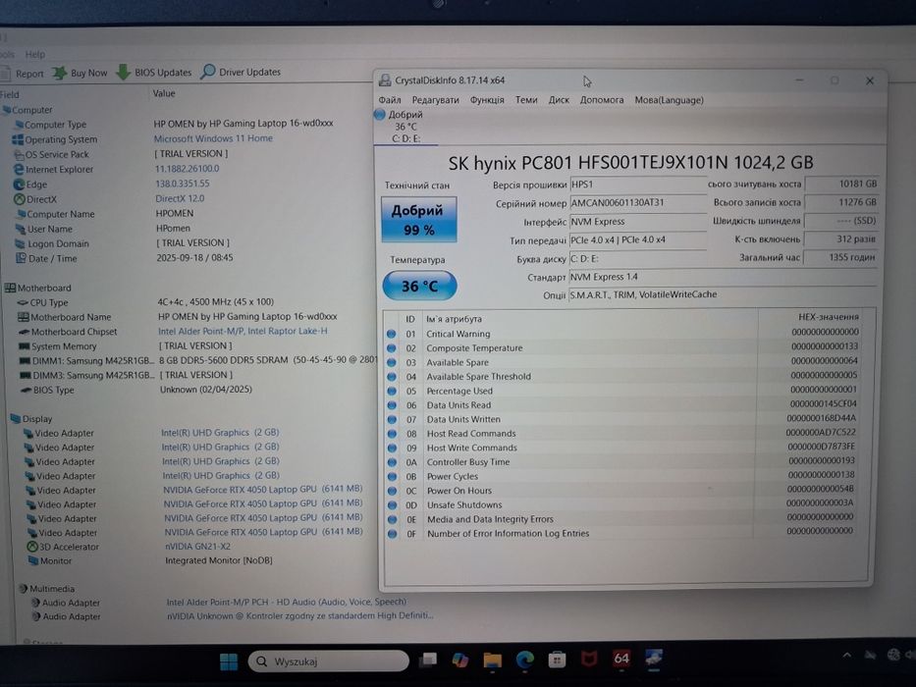Click the Computer Type icon

[19, 125]
